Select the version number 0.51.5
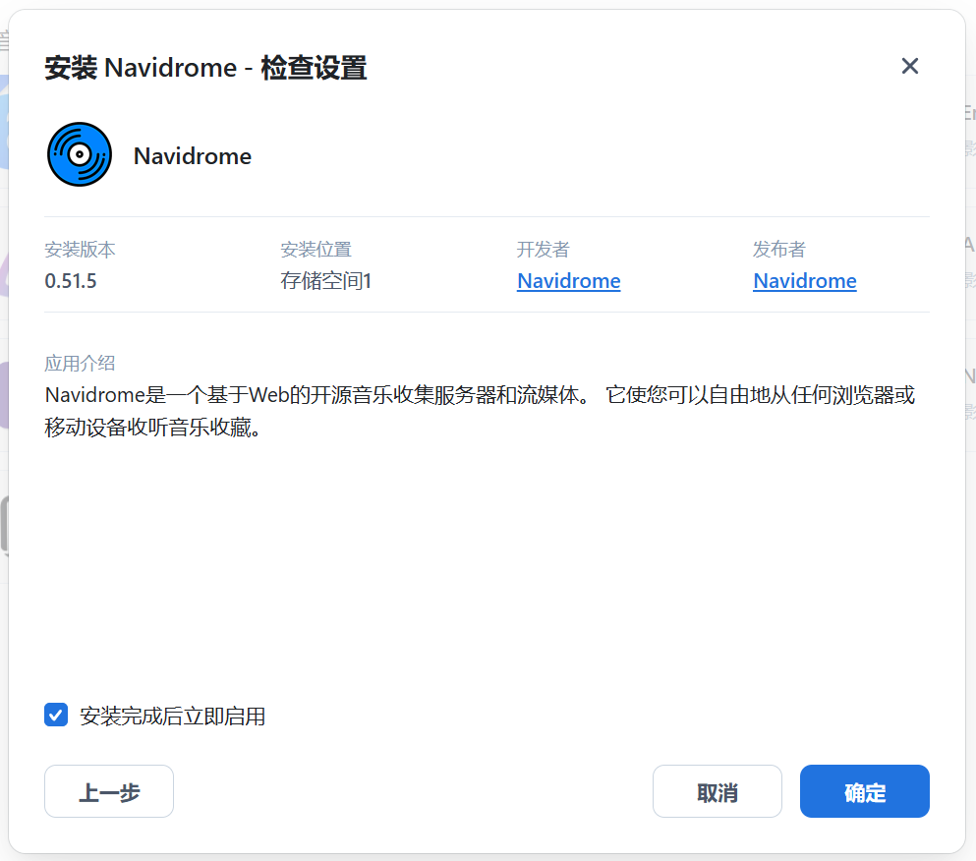The image size is (976, 861). [71, 281]
